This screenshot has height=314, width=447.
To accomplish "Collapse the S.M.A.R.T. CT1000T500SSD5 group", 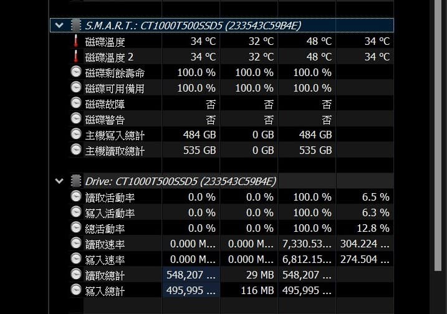I will click(x=59, y=26).
